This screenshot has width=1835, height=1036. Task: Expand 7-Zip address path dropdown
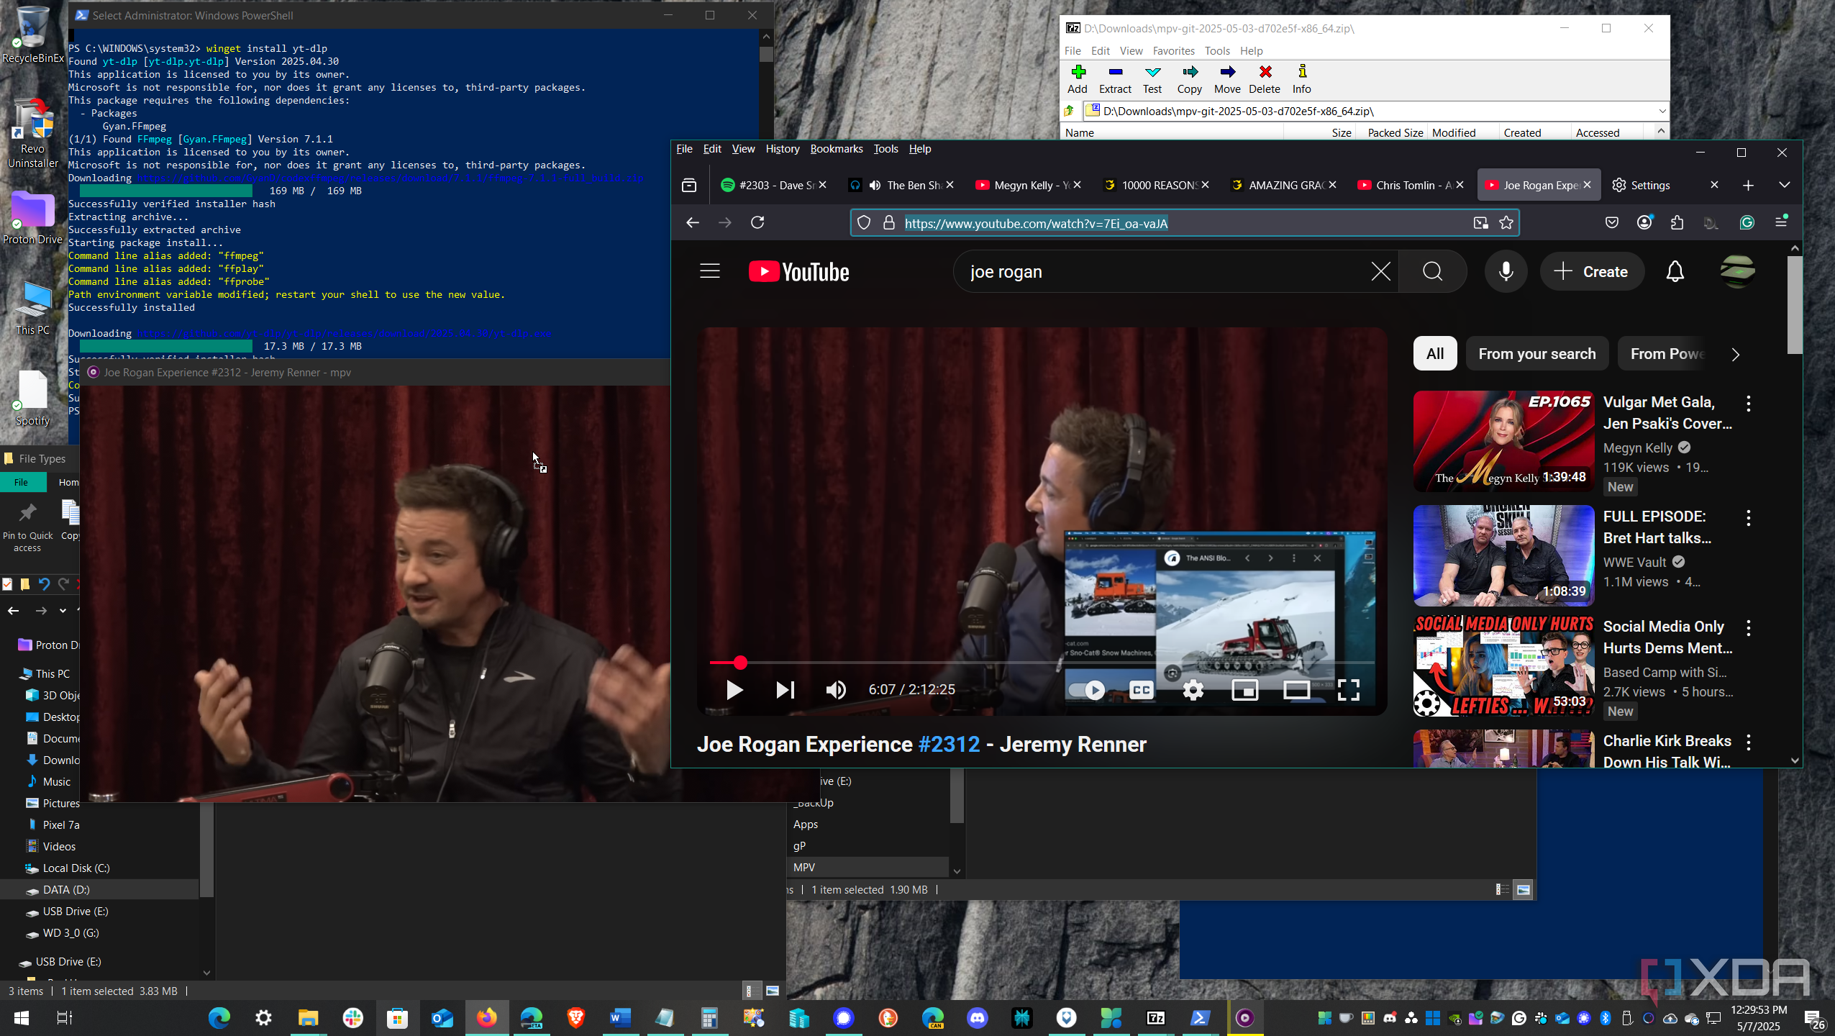tap(1662, 111)
